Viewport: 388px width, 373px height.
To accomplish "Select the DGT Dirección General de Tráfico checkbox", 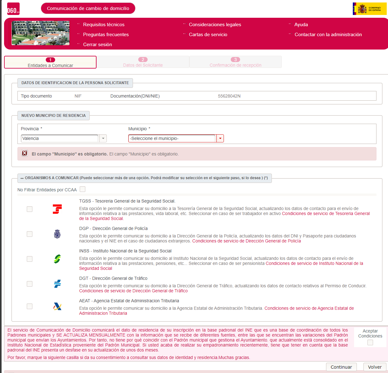I will [x=30, y=284].
